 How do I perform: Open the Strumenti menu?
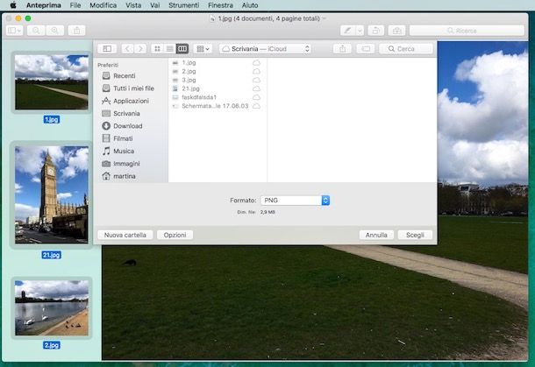183,5
